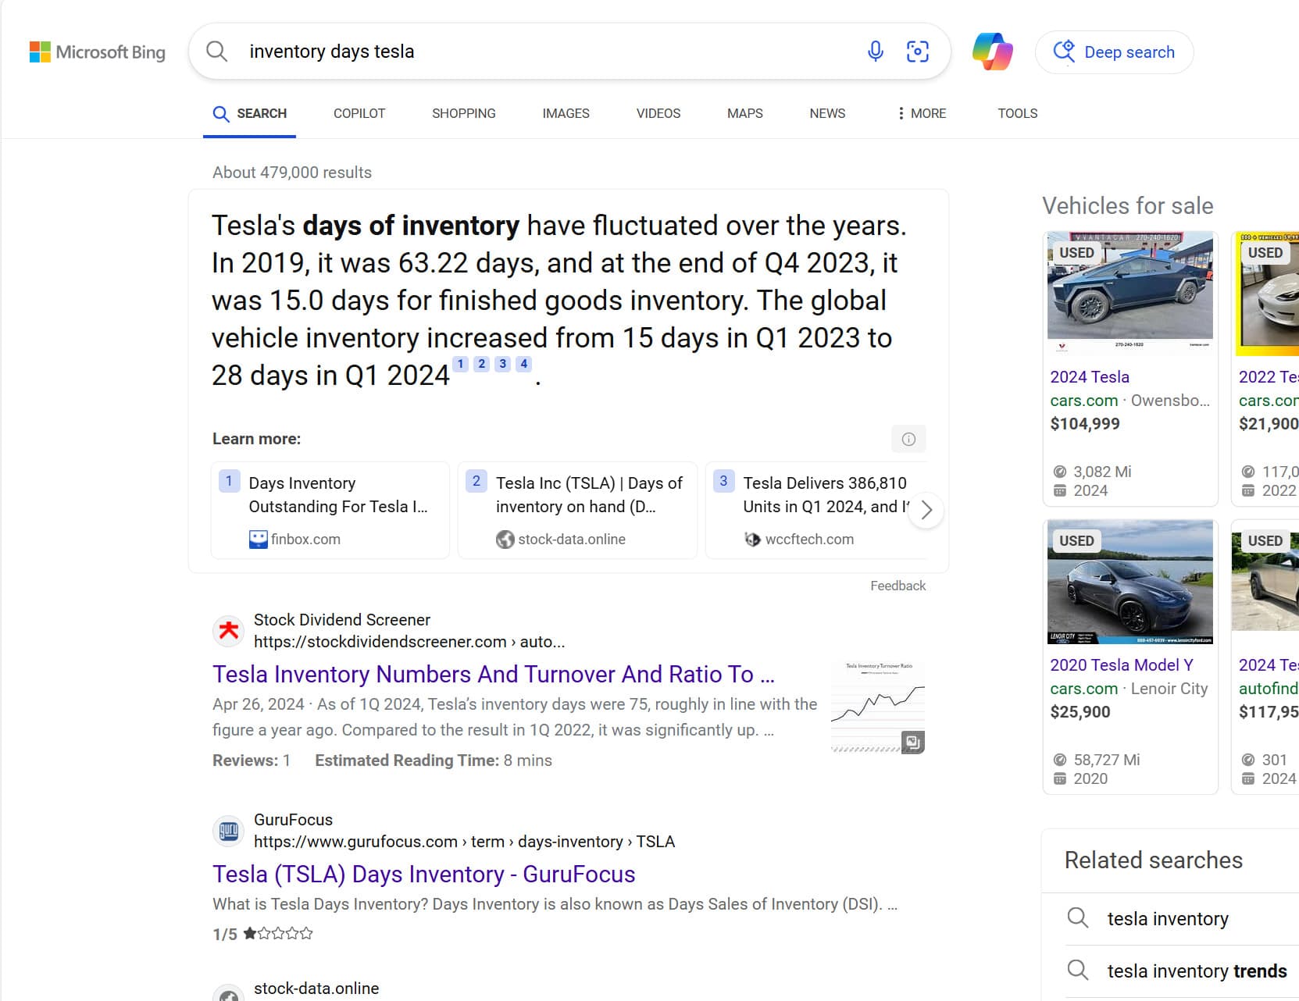The height and width of the screenshot is (1001, 1299).
Task: Click the '3,082 Mi' mileage text
Action: click(1102, 472)
